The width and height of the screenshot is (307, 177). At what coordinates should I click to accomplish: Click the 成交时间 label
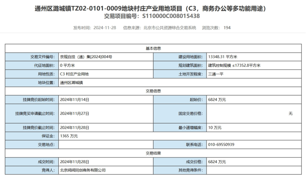click(x=46, y=162)
